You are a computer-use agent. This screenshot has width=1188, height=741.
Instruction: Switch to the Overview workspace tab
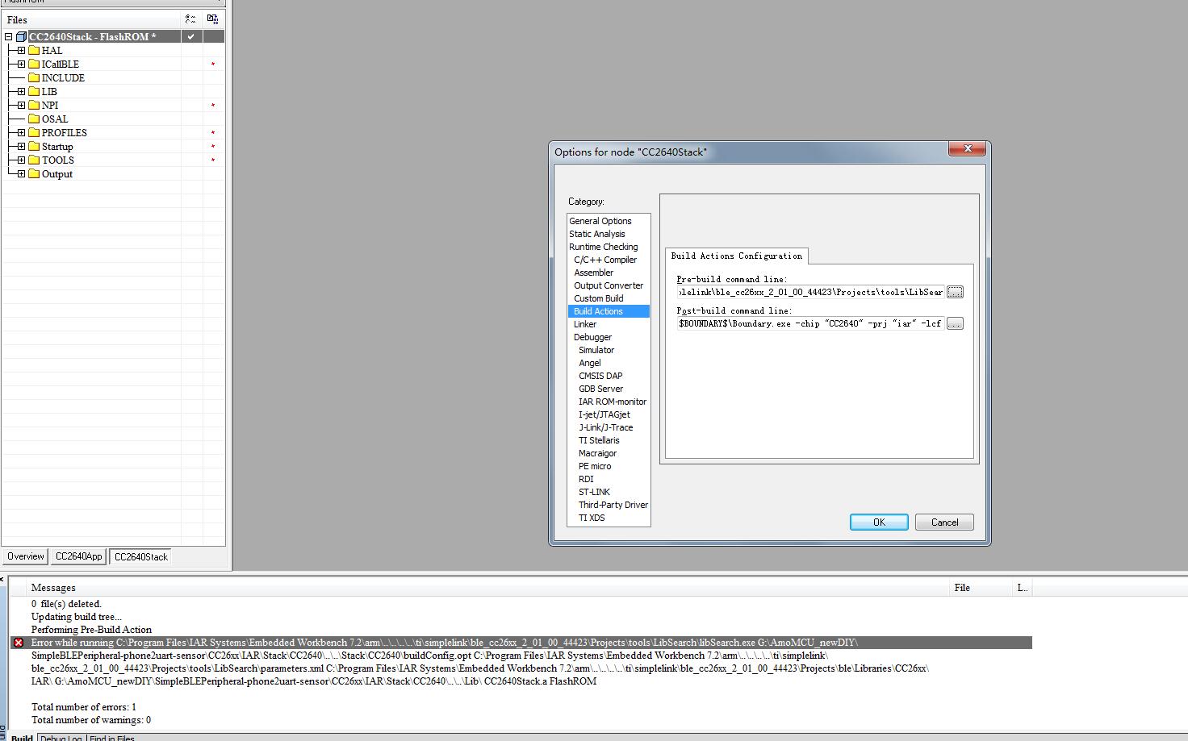click(25, 556)
